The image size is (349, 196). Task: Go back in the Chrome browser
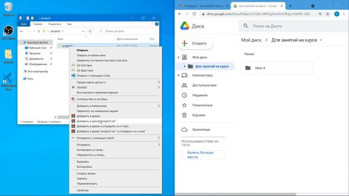(x=180, y=14)
